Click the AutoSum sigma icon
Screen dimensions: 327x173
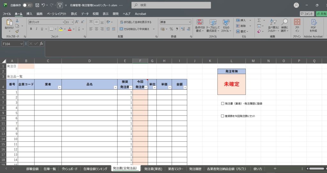pyautogui.click(x=259, y=20)
